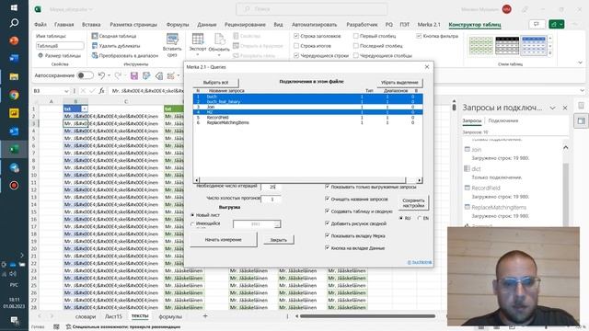Open the Merka 2.1 ribbon tab
This screenshot has height=331, width=589.
[429, 25]
